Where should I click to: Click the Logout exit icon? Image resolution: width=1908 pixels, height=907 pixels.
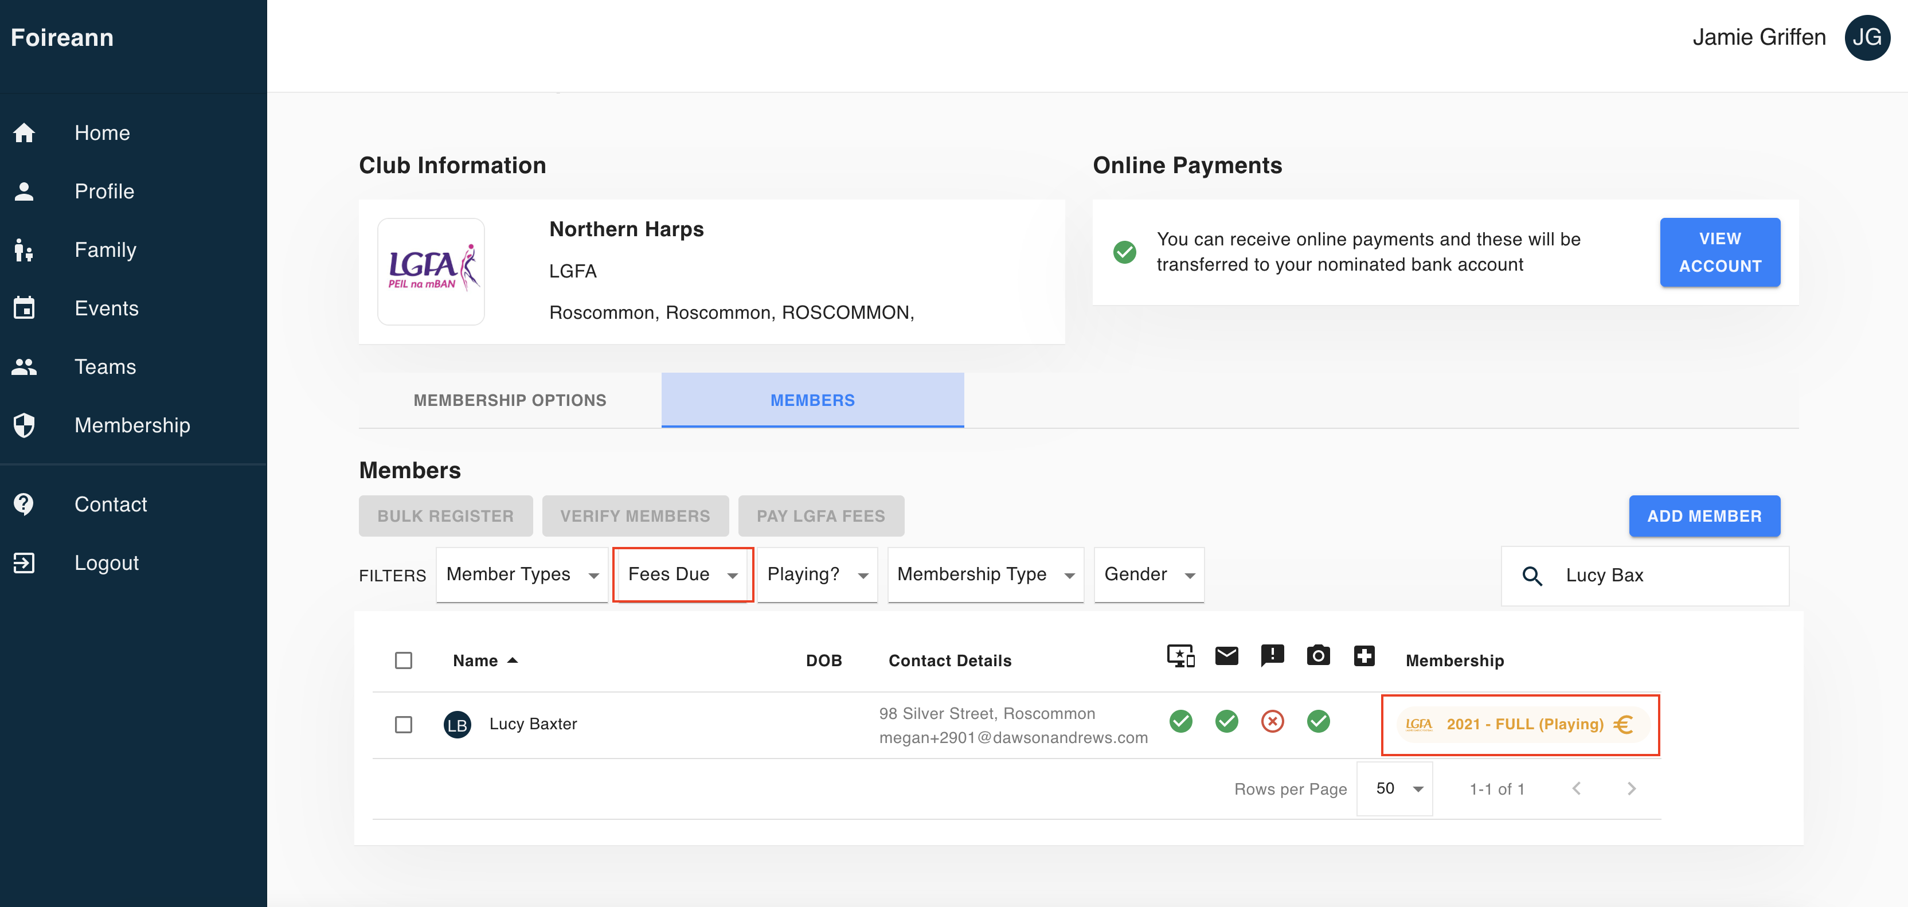pyautogui.click(x=25, y=562)
